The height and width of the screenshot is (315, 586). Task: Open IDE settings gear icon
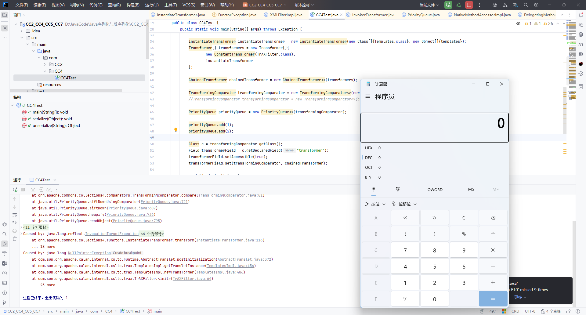point(536,5)
